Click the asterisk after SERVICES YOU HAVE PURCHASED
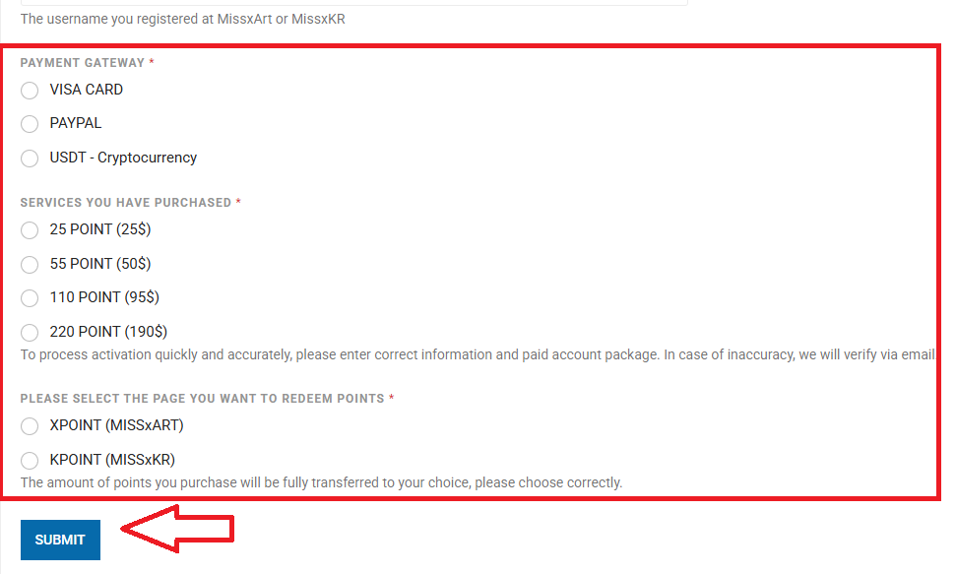Image resolution: width=956 pixels, height=574 pixels. 238,203
